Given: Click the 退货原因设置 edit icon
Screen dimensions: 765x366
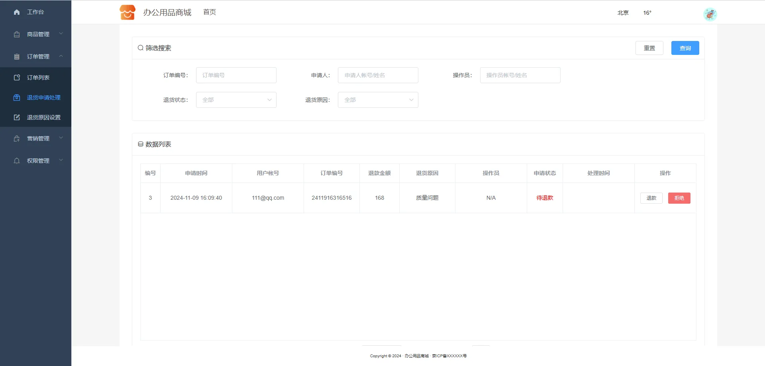Looking at the screenshot, I should click(17, 117).
